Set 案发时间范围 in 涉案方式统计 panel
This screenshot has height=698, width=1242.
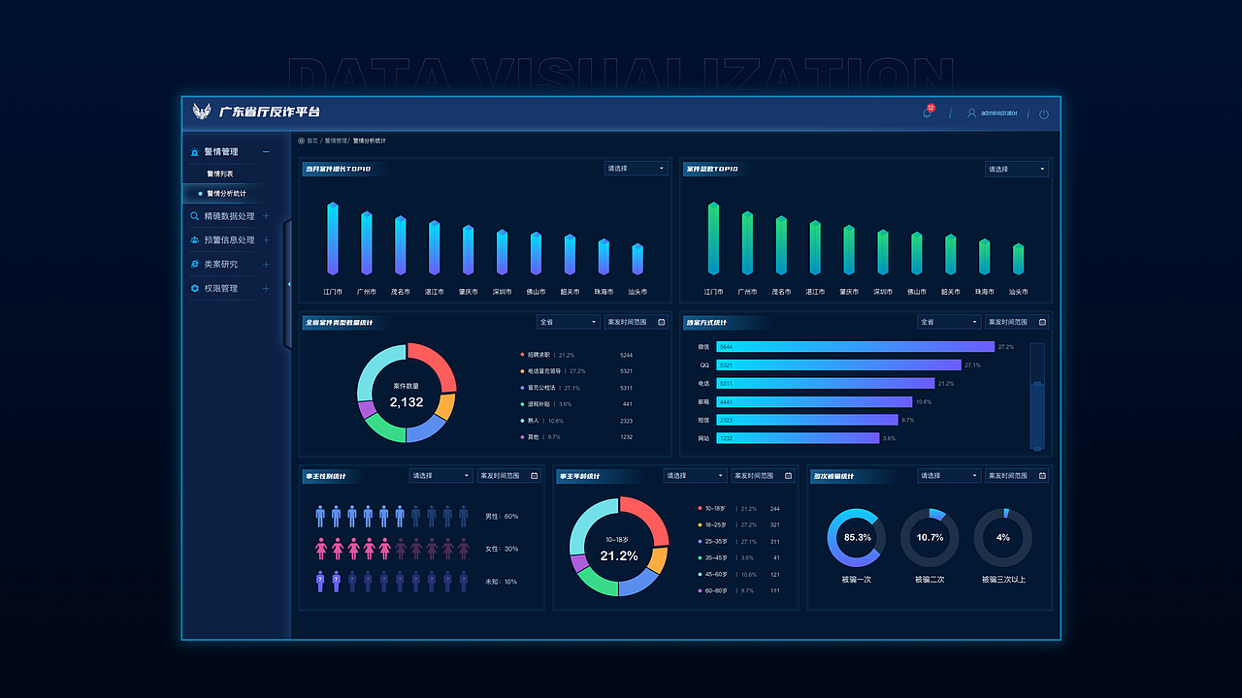coord(1018,322)
